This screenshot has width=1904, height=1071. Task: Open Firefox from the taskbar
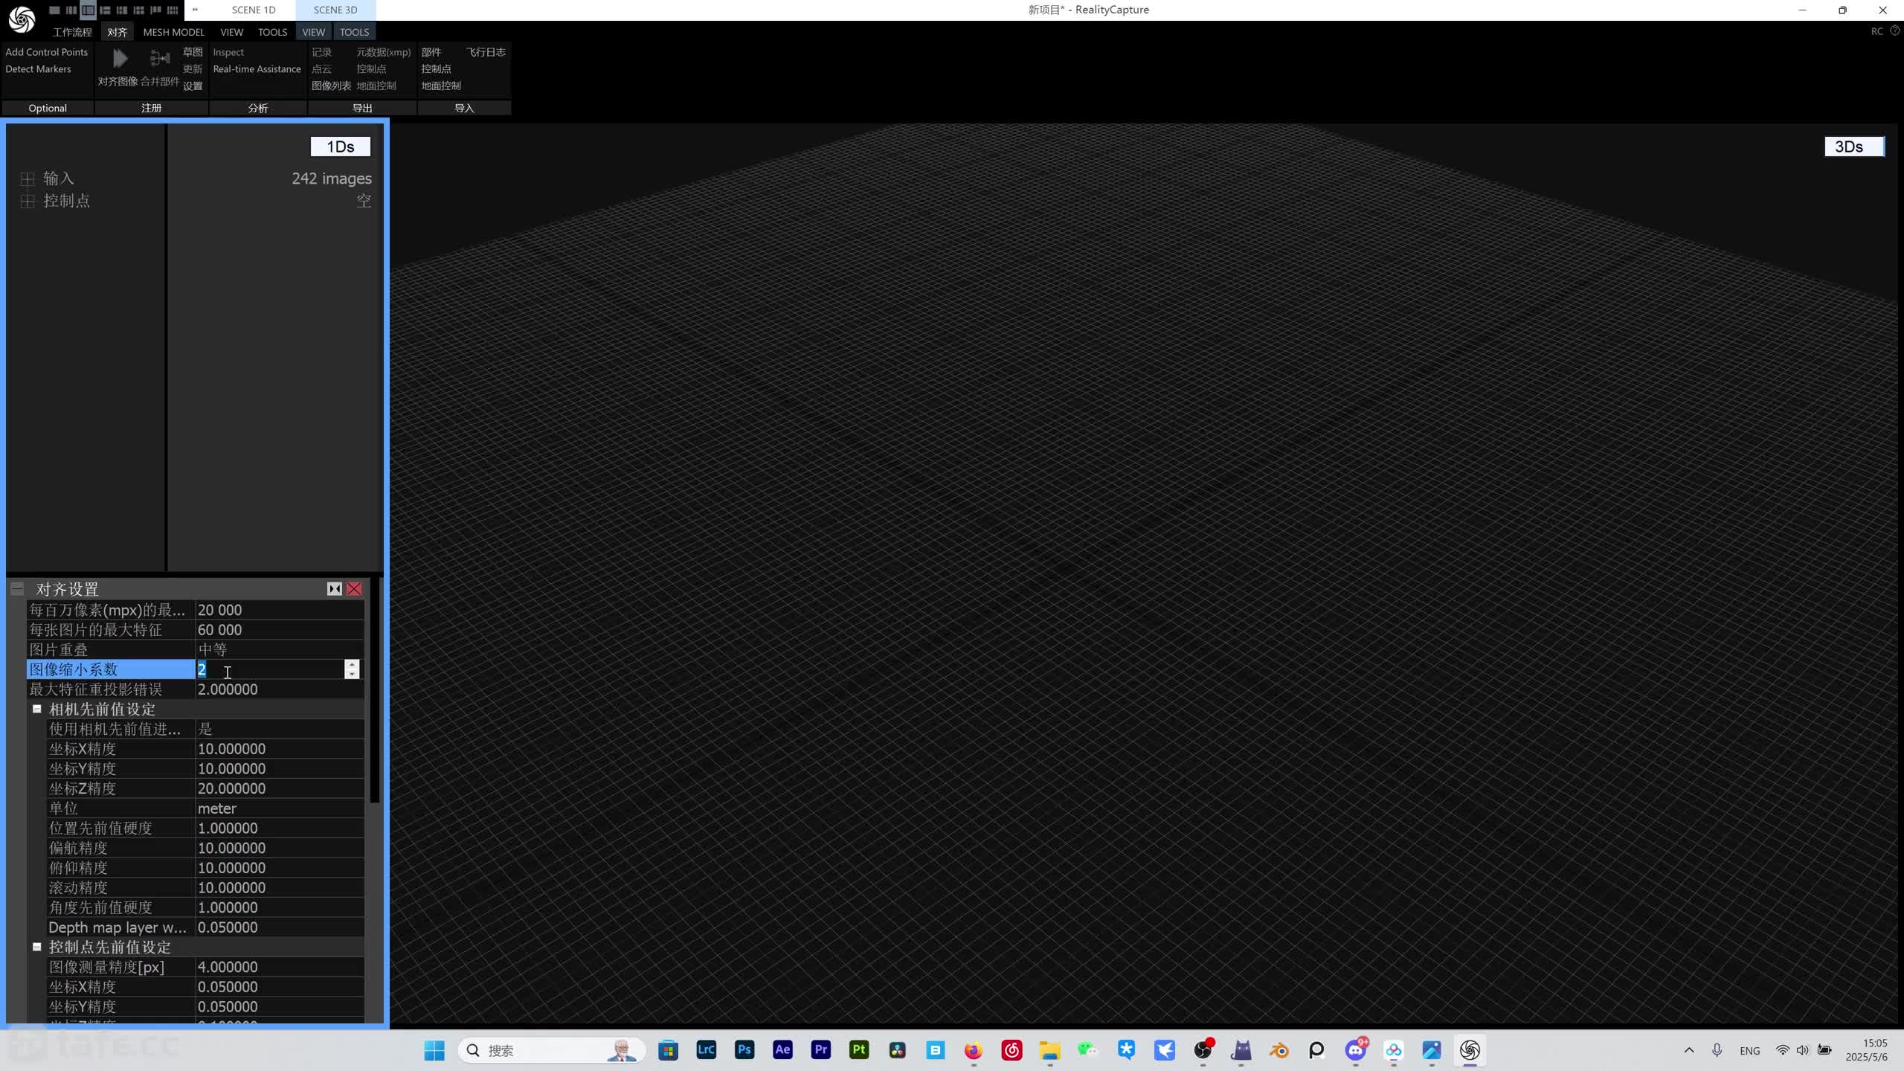click(x=974, y=1050)
